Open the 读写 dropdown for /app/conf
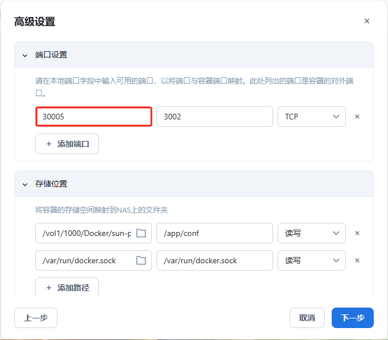Image resolution: width=388 pixels, height=340 pixels. 312,233
